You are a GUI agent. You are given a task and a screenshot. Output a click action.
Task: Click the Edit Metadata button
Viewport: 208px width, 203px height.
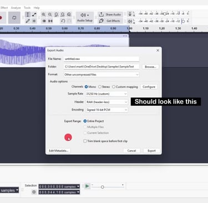click(59, 151)
